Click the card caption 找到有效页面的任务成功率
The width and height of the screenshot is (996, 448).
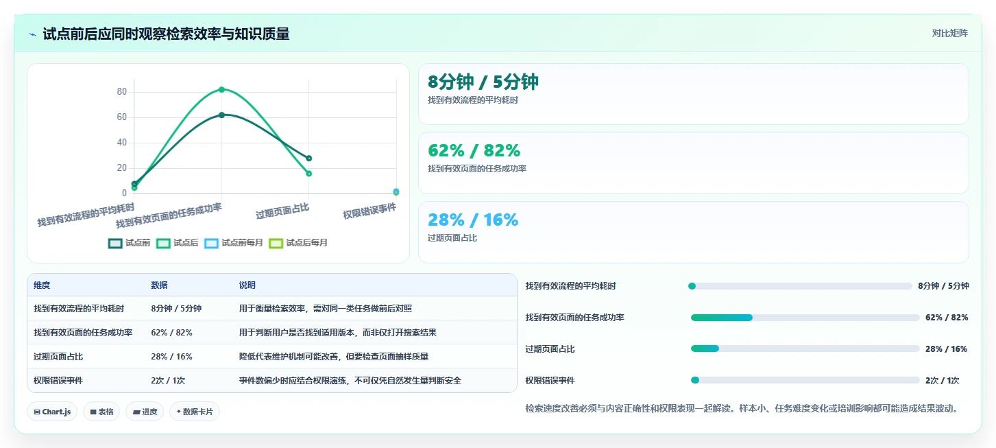coord(477,169)
